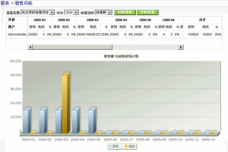Click the blue 2009-01 目标 bar
Image resolution: width=228 pixels, height=152 pixels.
[x=27, y=120]
